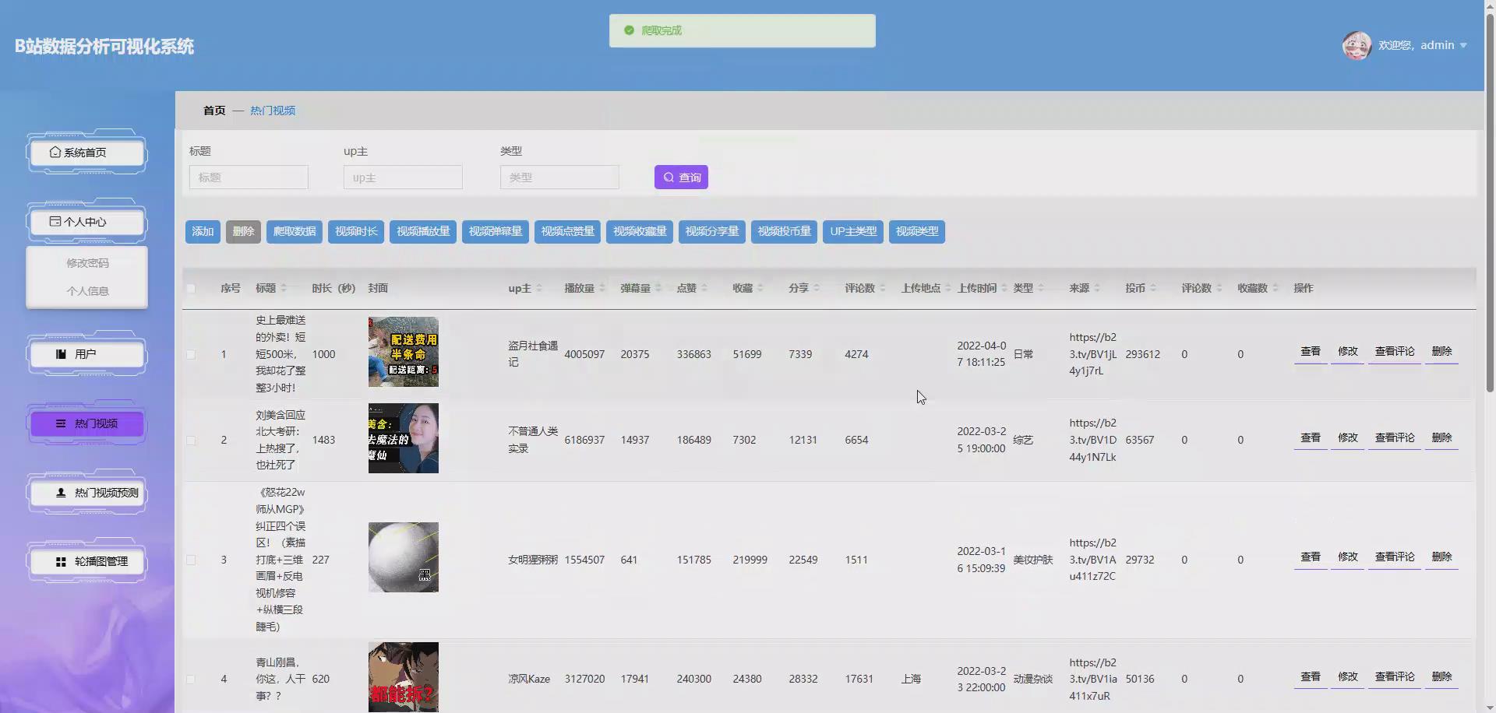Sort by 收藏 column arrows
1496x713 pixels.
pyautogui.click(x=760, y=288)
